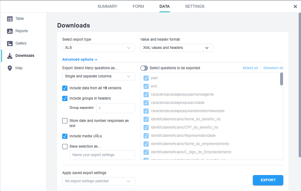Toggle Select questions to be exported switch
This screenshot has height=191, width=301.
[144, 68]
